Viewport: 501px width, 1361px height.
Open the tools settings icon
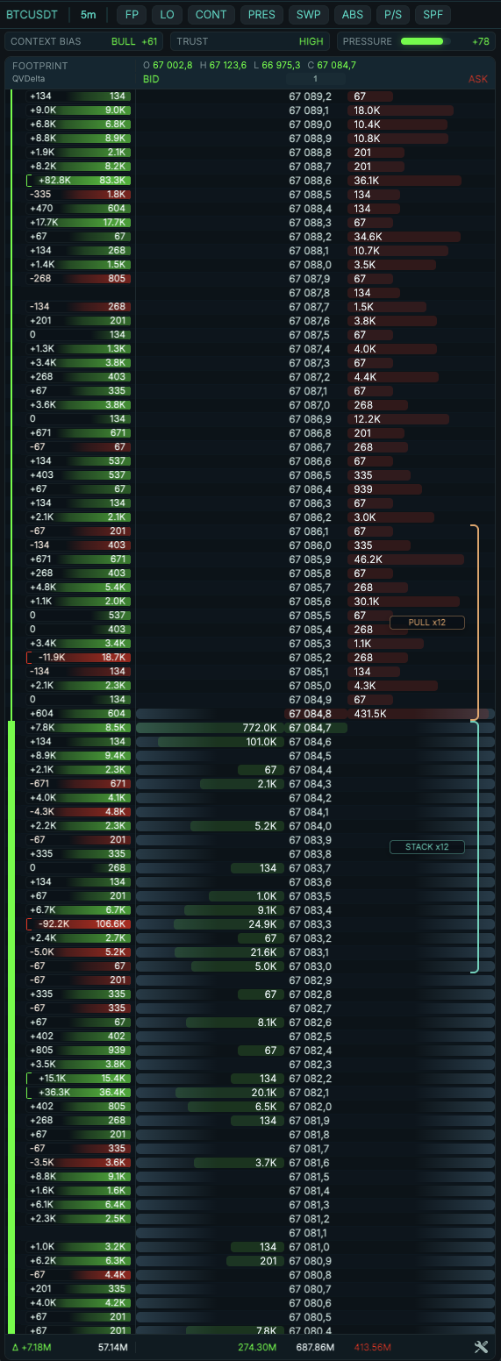(481, 1347)
